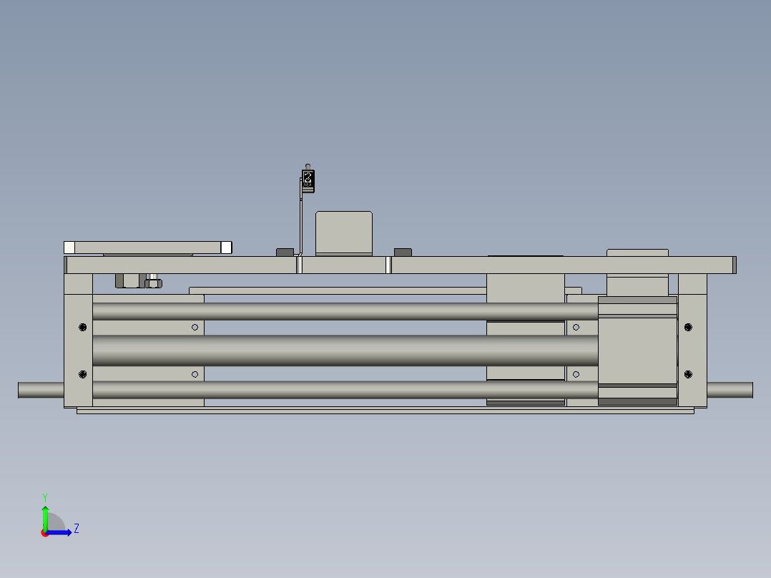The height and width of the screenshot is (578, 771).
Task: Select the shaft stub protruding on the left
Action: [x=41, y=390]
